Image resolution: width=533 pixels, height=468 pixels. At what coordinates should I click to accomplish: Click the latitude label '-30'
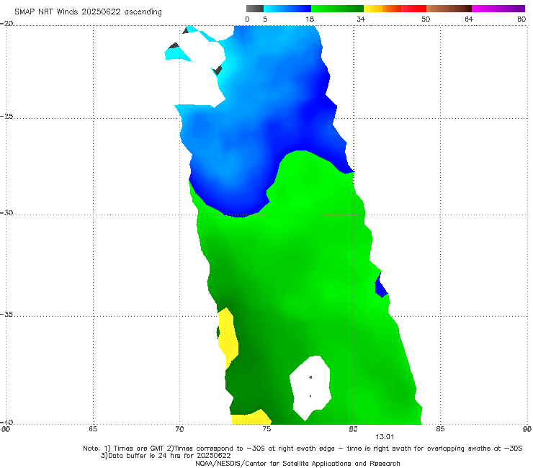tap(6, 212)
